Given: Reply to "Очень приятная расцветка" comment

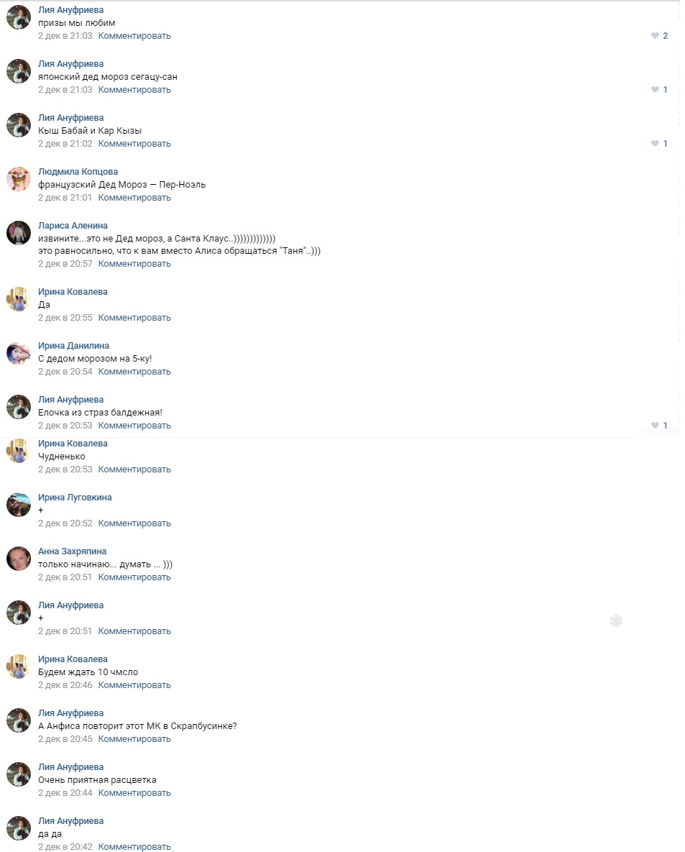Looking at the screenshot, I should click(x=134, y=793).
